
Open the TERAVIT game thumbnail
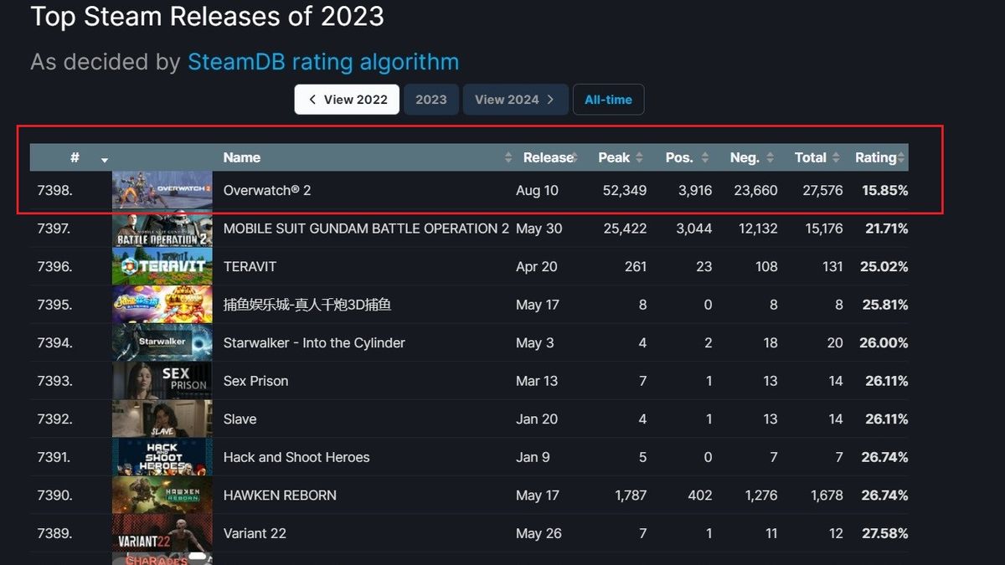click(162, 266)
